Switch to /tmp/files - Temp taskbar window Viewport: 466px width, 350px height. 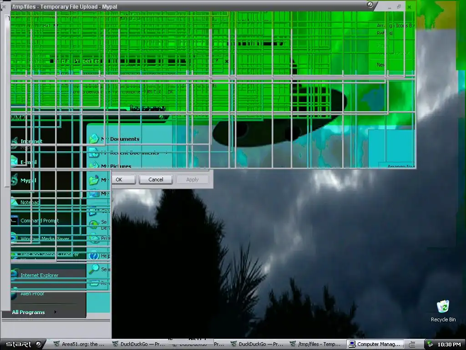[316, 344]
